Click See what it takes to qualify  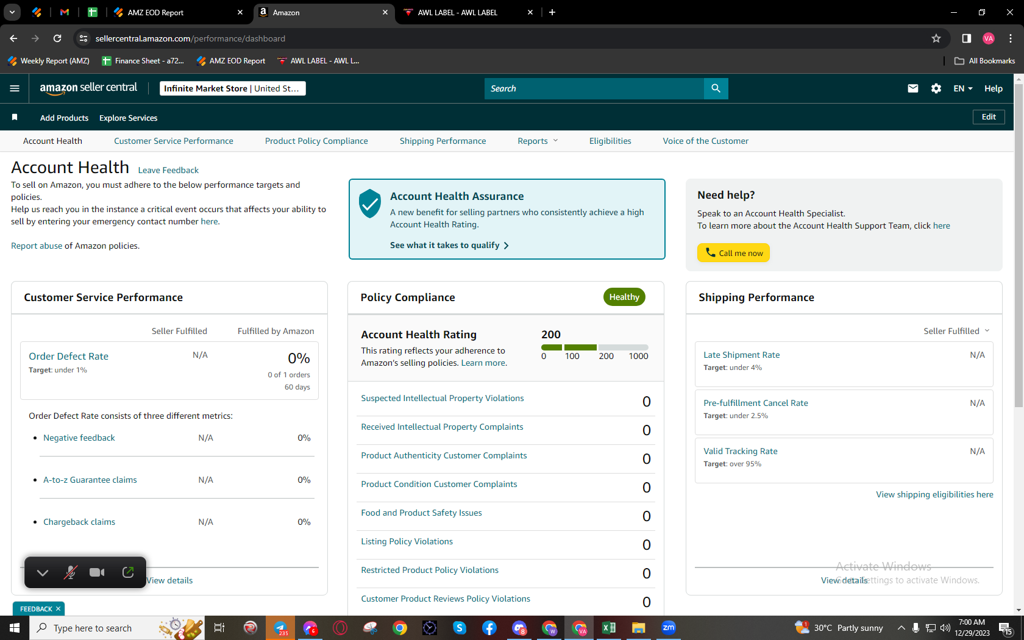pos(449,245)
